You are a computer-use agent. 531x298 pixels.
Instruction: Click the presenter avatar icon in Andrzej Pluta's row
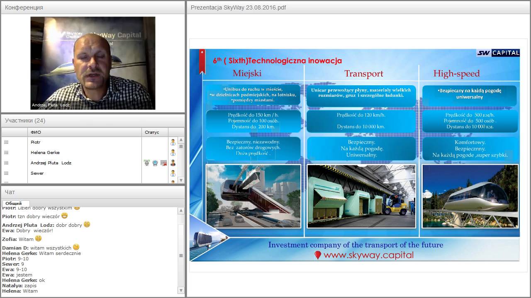pyautogui.click(x=173, y=163)
